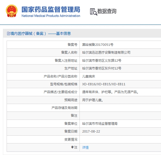The height and width of the screenshot is (155, 161).
Task: Click the 型号规格/包装规格 label
Action: pyautogui.click(x=64, y=84)
